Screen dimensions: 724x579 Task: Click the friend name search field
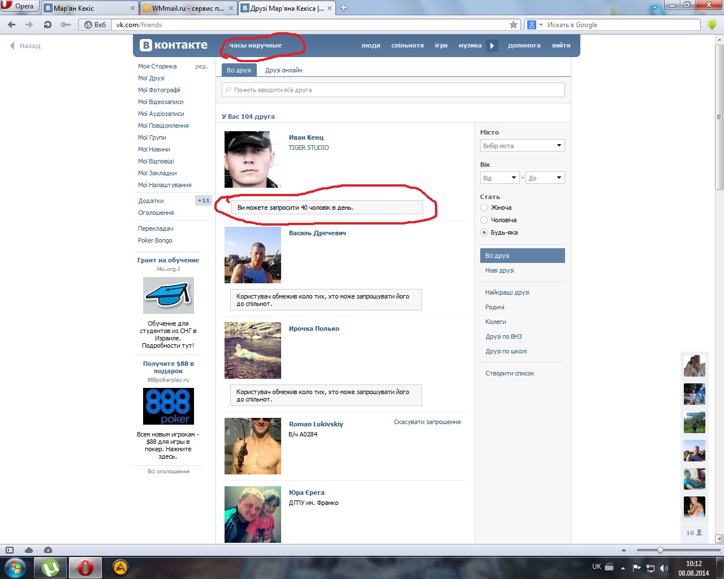point(394,90)
